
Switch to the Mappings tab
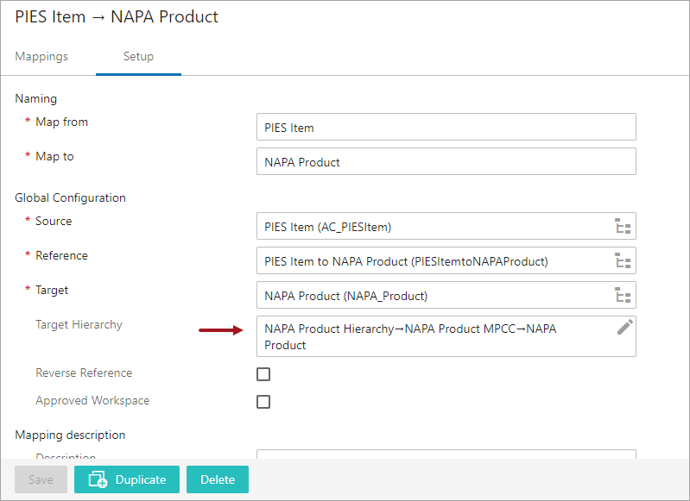[41, 57]
